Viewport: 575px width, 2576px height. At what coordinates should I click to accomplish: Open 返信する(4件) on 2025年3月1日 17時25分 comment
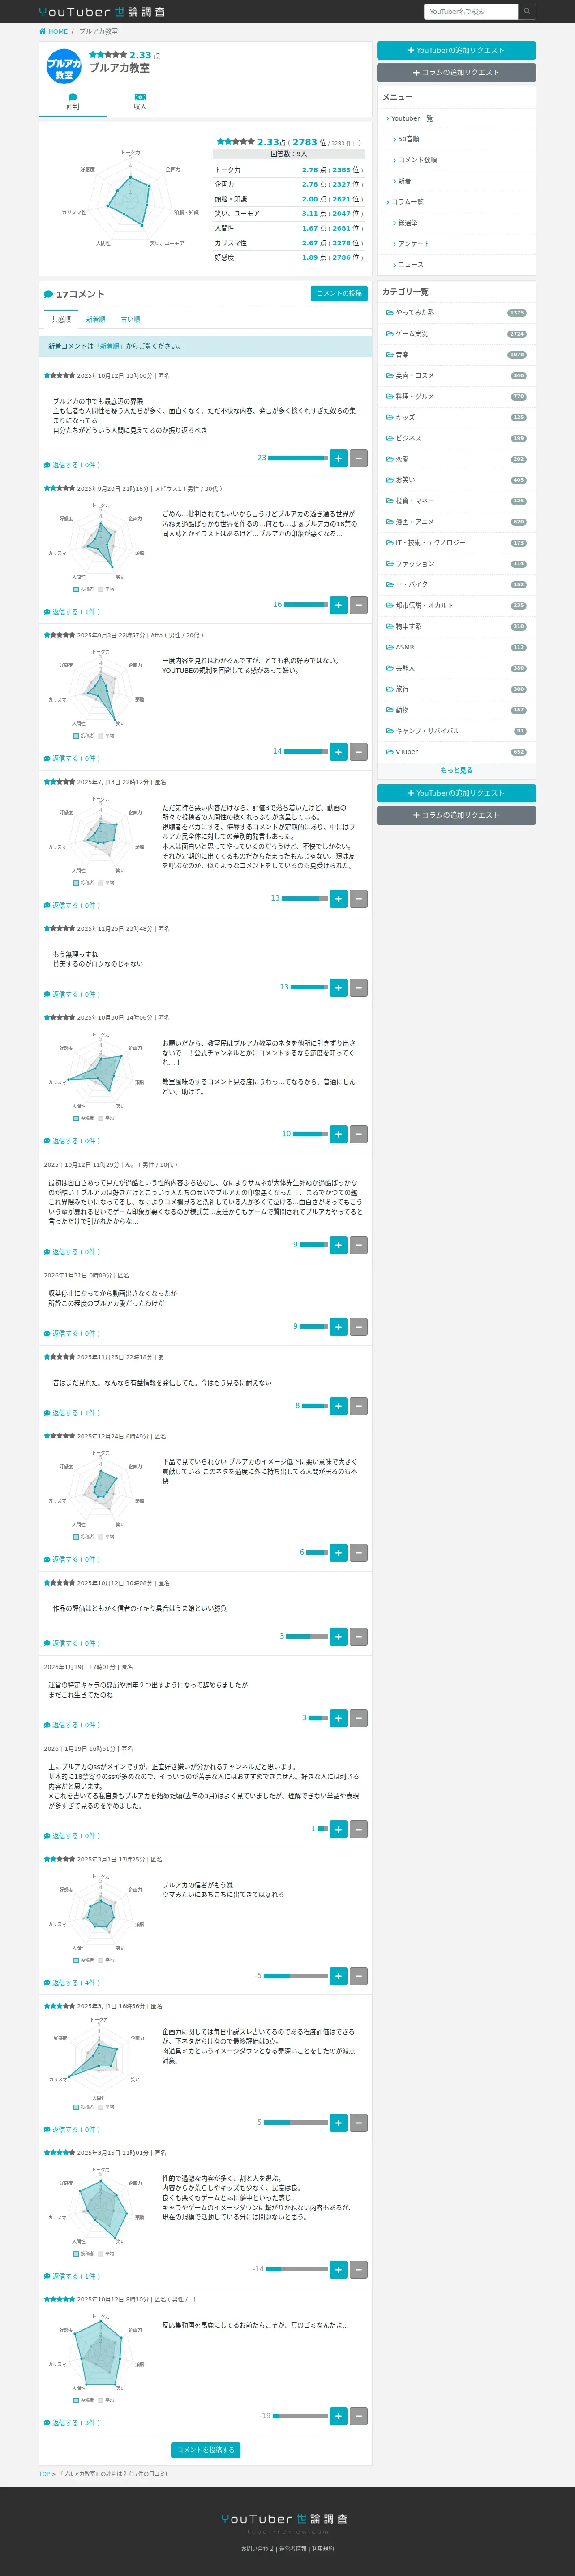pyautogui.click(x=72, y=1983)
